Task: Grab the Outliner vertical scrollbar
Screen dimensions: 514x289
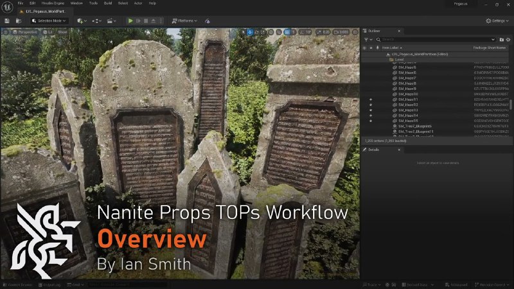Action: [x=510, y=104]
